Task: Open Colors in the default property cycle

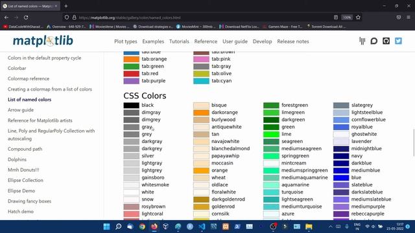Action: click(x=45, y=58)
